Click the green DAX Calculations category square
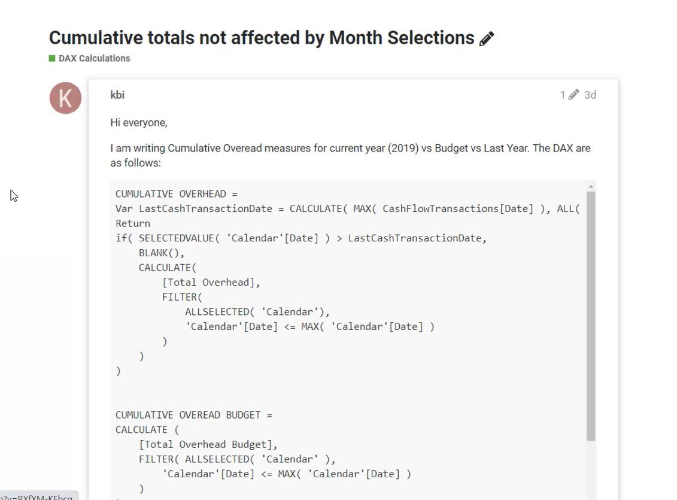The width and height of the screenshot is (677, 500). (52, 58)
